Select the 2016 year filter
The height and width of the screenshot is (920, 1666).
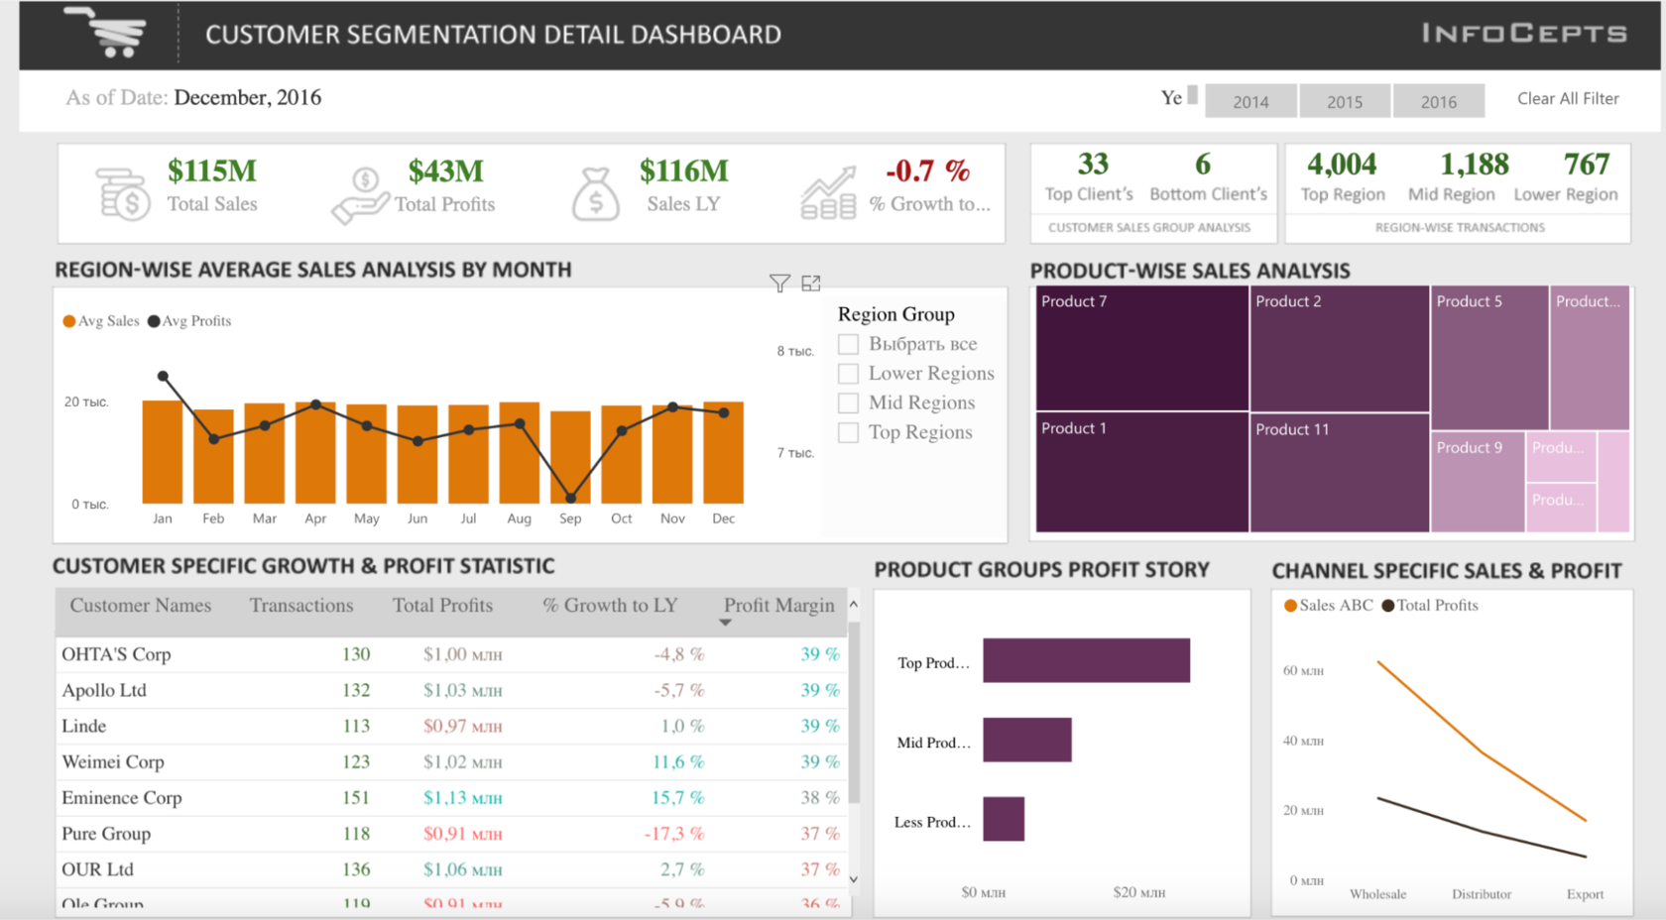1438,101
